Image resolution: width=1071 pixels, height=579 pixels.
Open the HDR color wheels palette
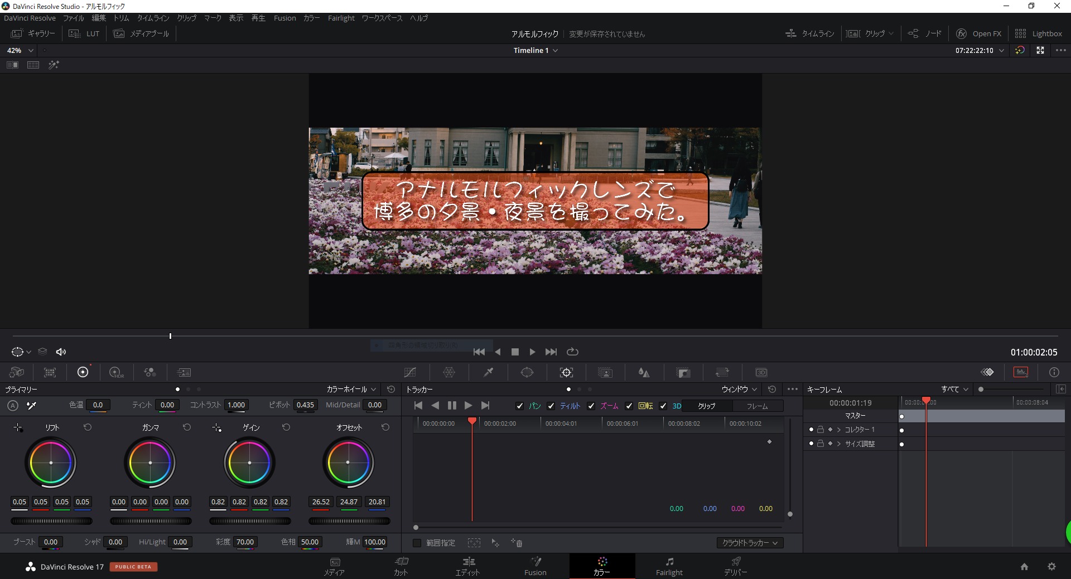coord(116,372)
